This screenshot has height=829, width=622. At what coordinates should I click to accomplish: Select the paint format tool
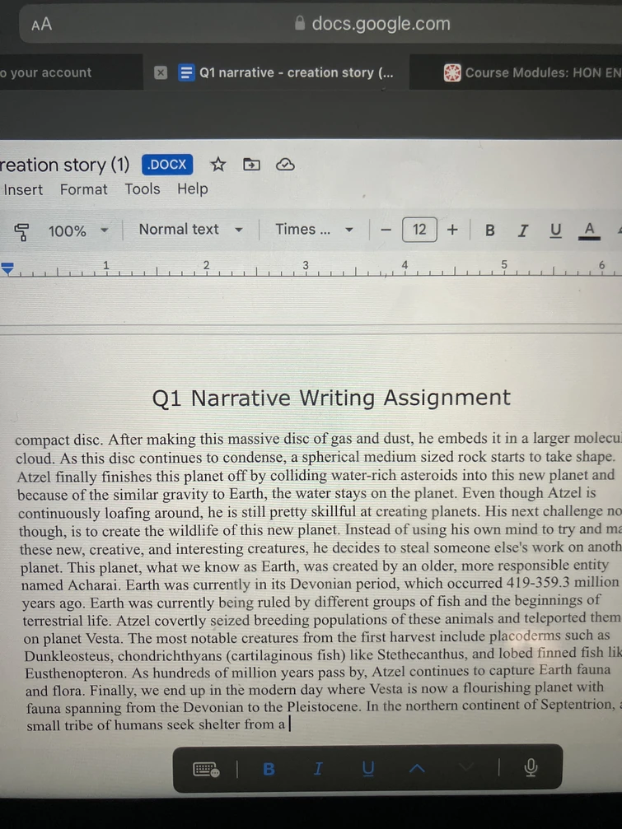pos(21,231)
